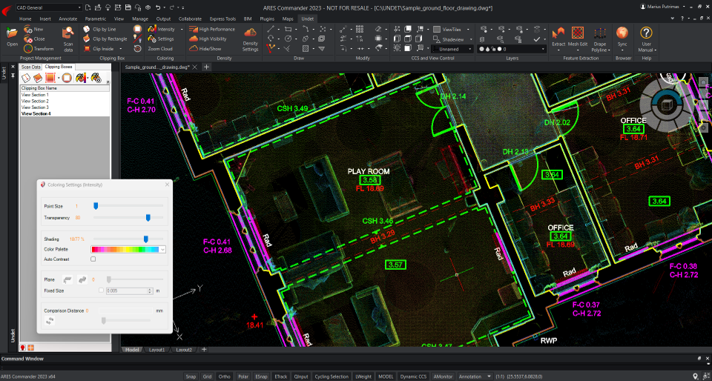The width and height of the screenshot is (712, 381).
Task: Toggle ETrack in status bar
Action: coord(281,377)
